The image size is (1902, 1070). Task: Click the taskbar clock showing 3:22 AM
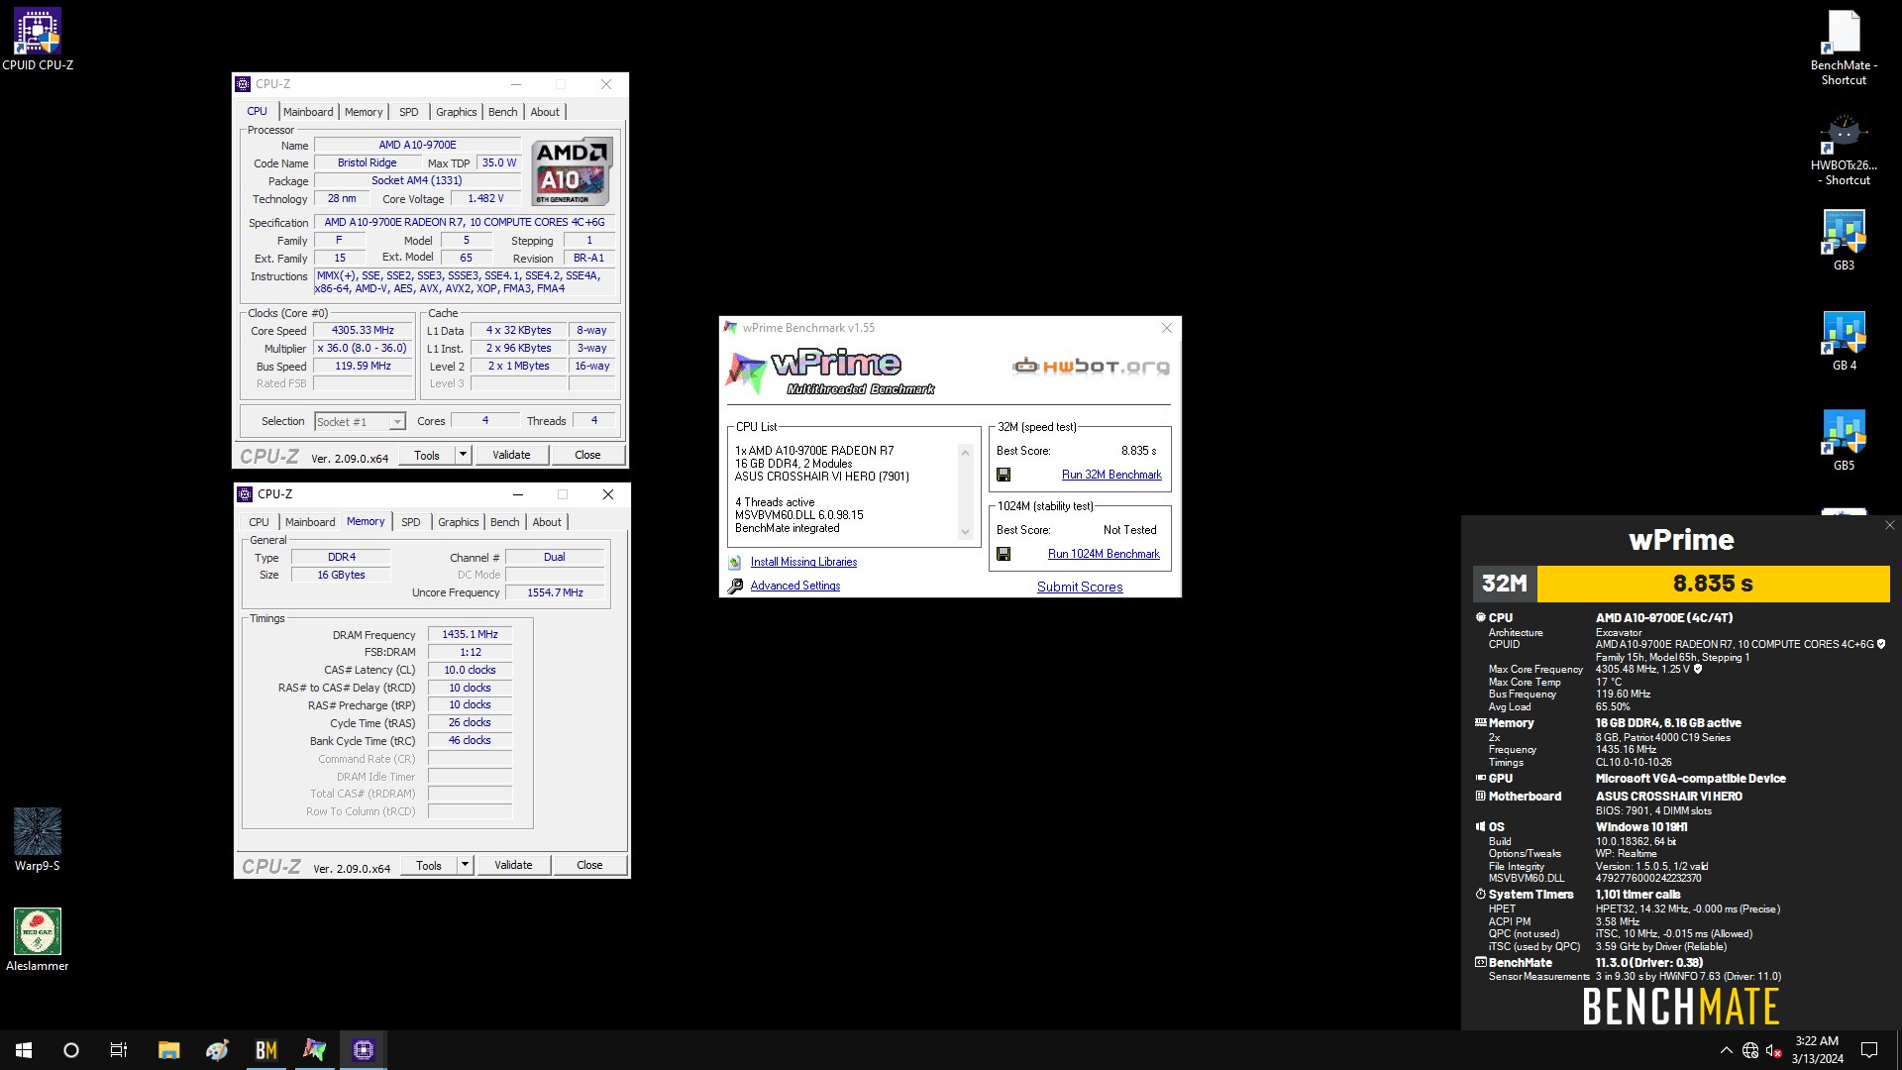1817,1050
